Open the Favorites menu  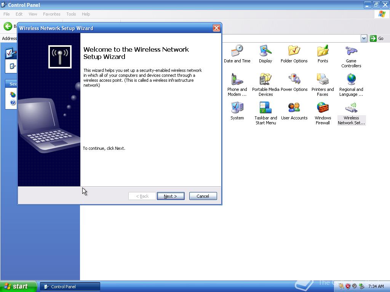click(51, 14)
